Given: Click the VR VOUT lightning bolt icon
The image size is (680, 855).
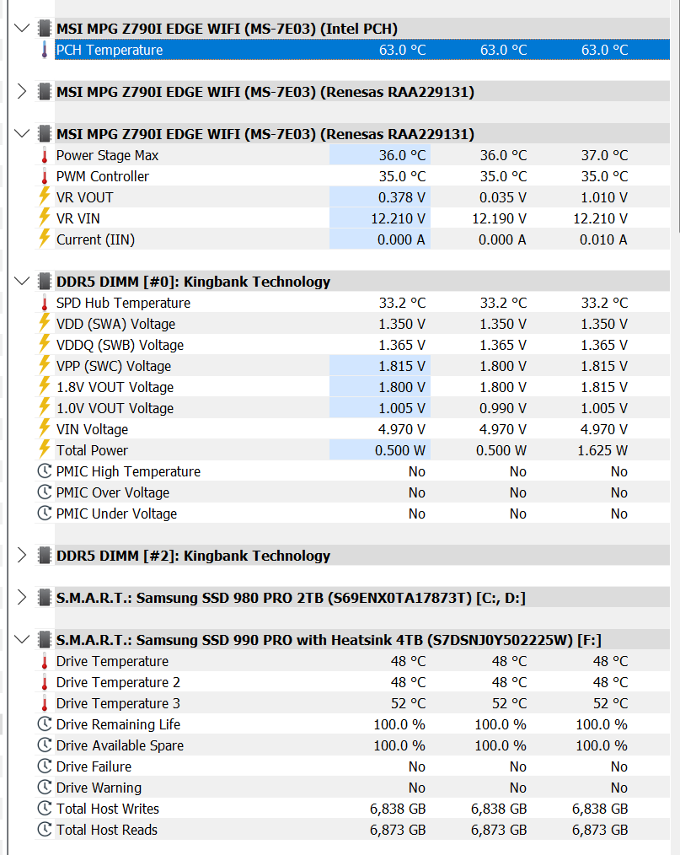Looking at the screenshot, I should (x=45, y=196).
